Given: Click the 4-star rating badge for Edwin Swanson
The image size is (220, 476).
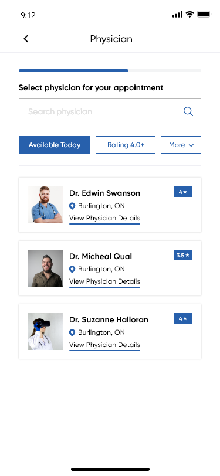Looking at the screenshot, I should [183, 192].
